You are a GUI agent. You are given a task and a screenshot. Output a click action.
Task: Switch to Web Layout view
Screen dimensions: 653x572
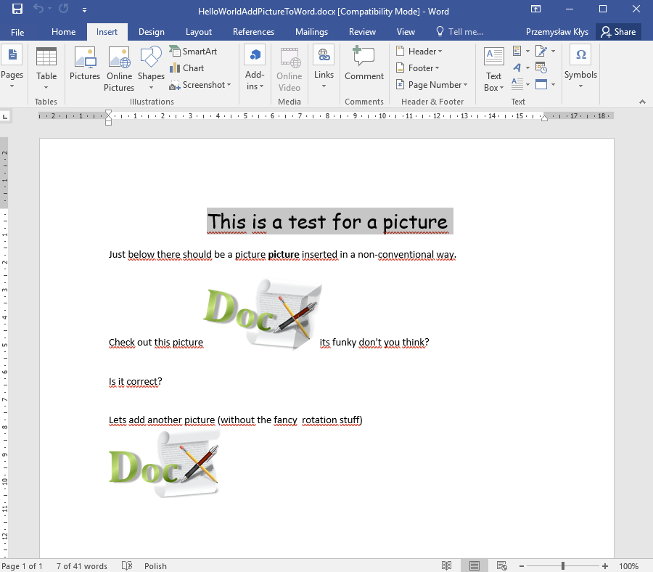click(502, 566)
